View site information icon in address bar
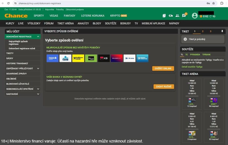 tap(15, 3)
